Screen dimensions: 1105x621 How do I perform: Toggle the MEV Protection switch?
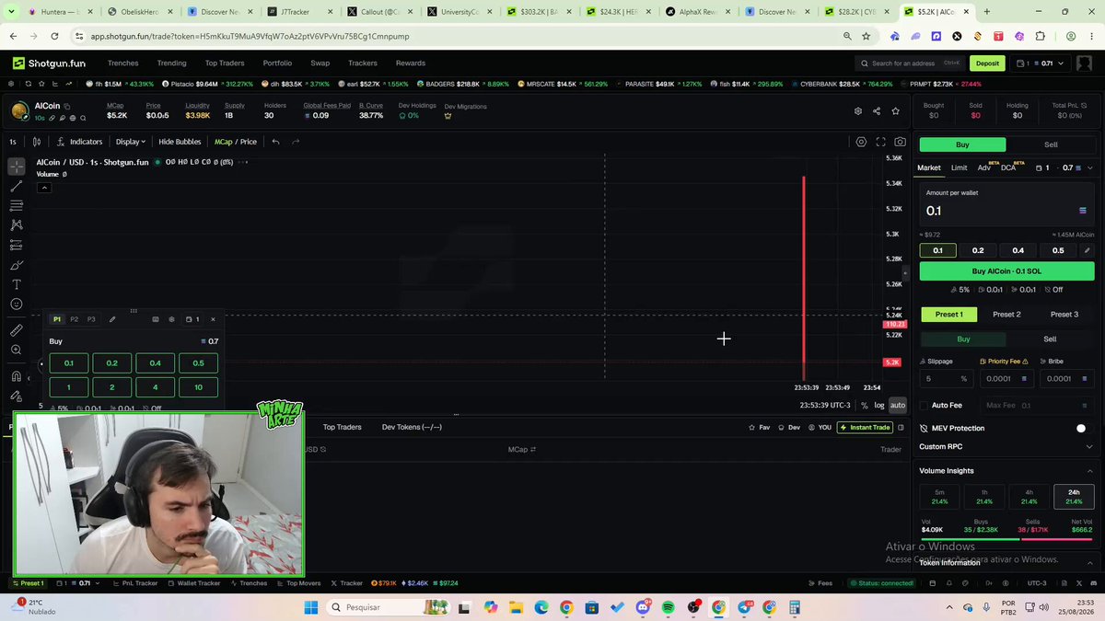tap(1081, 428)
